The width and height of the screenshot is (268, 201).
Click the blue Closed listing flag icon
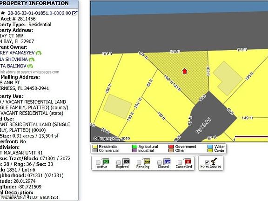pyautogui.click(x=167, y=161)
